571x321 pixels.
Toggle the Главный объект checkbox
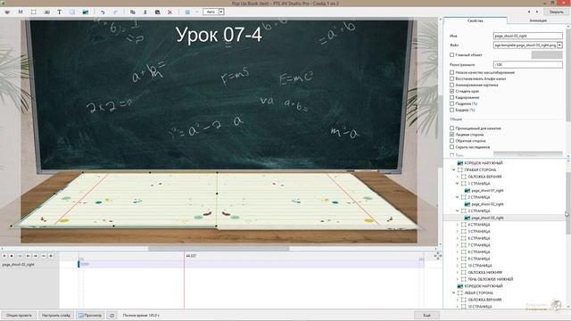click(452, 55)
